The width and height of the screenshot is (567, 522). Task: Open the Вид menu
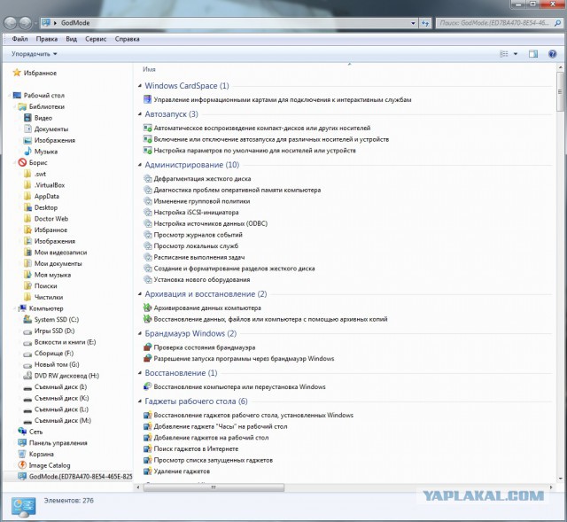(71, 39)
